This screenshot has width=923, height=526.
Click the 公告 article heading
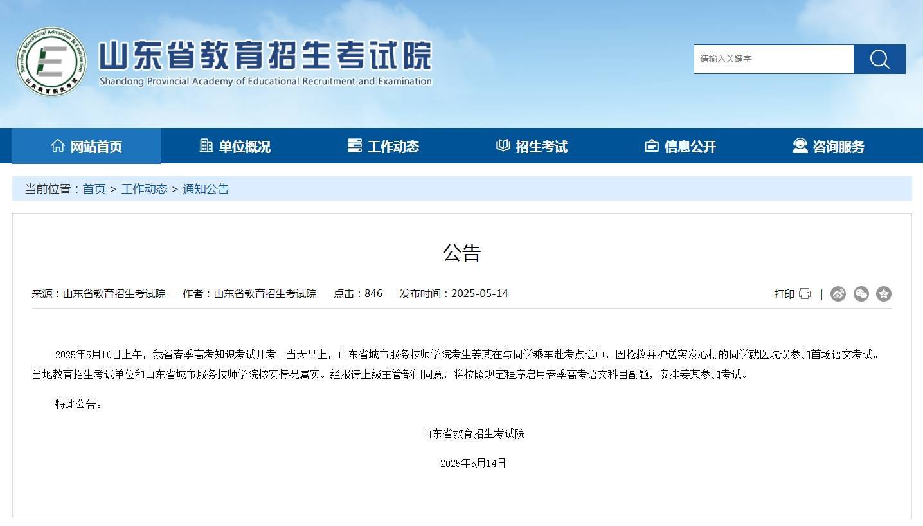(461, 253)
